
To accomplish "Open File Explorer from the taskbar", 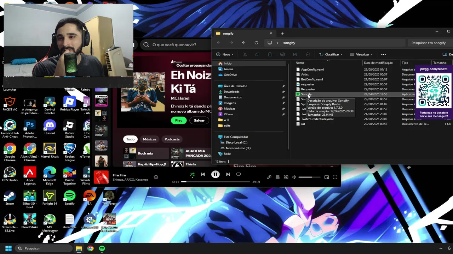I will [79, 248].
